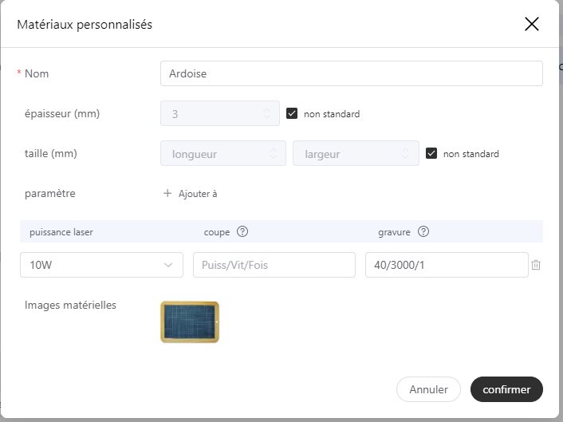Viewport: 563px width, 422px height.
Task: Click the puissance laser column header
Action: tap(61, 232)
